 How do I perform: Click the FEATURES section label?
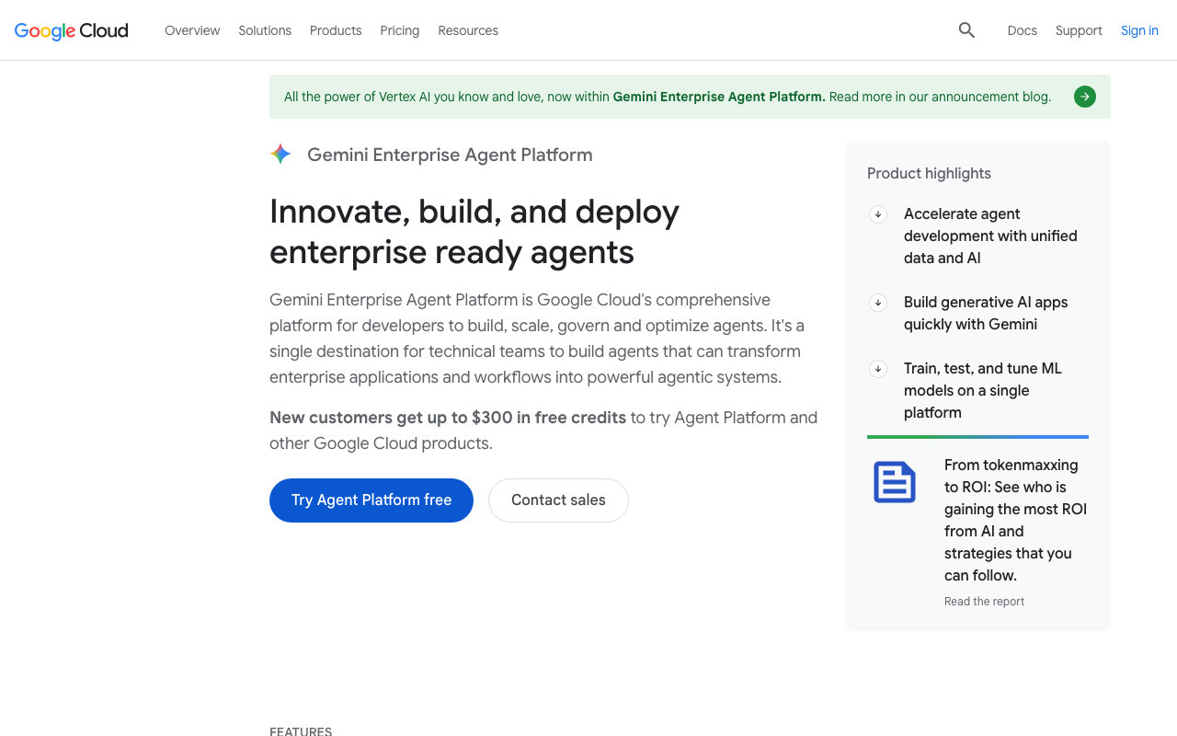(x=301, y=730)
